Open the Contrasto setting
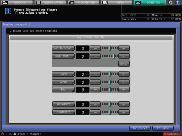 [64, 112]
